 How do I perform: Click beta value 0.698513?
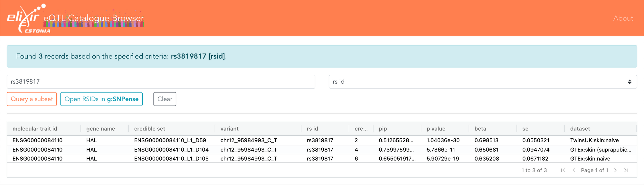click(487, 140)
